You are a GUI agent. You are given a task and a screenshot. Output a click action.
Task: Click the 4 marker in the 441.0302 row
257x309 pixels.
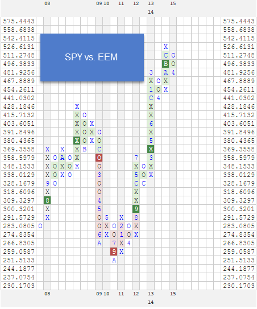click(158, 98)
